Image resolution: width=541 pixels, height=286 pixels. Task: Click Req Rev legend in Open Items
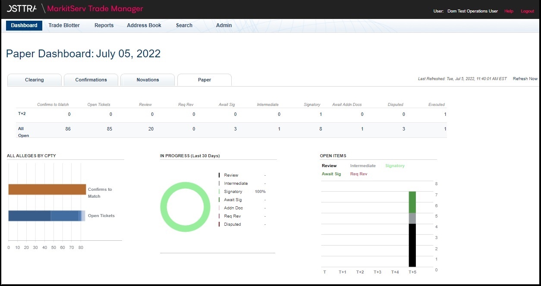tap(359, 174)
